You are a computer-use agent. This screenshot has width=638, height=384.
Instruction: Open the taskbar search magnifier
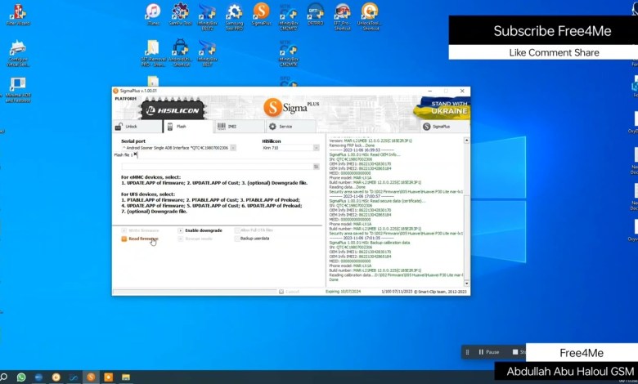point(4,377)
